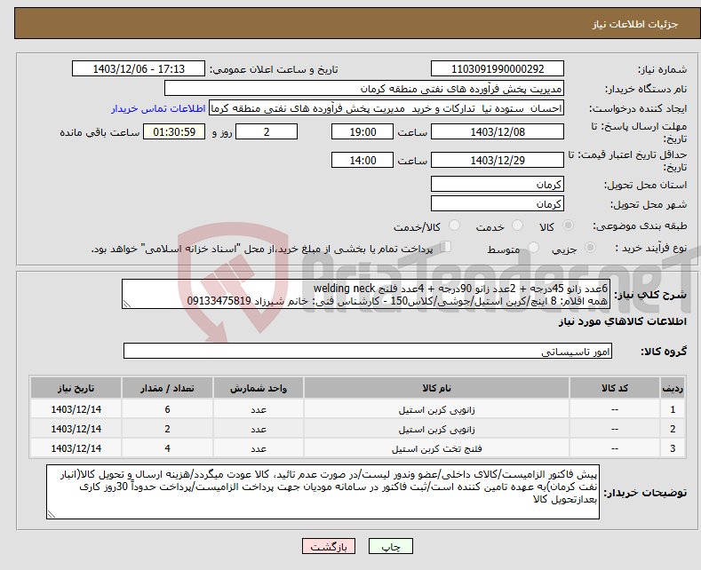This screenshot has height=570, width=701.
Task: Click the buyer organization name field
Action: [x=364, y=89]
